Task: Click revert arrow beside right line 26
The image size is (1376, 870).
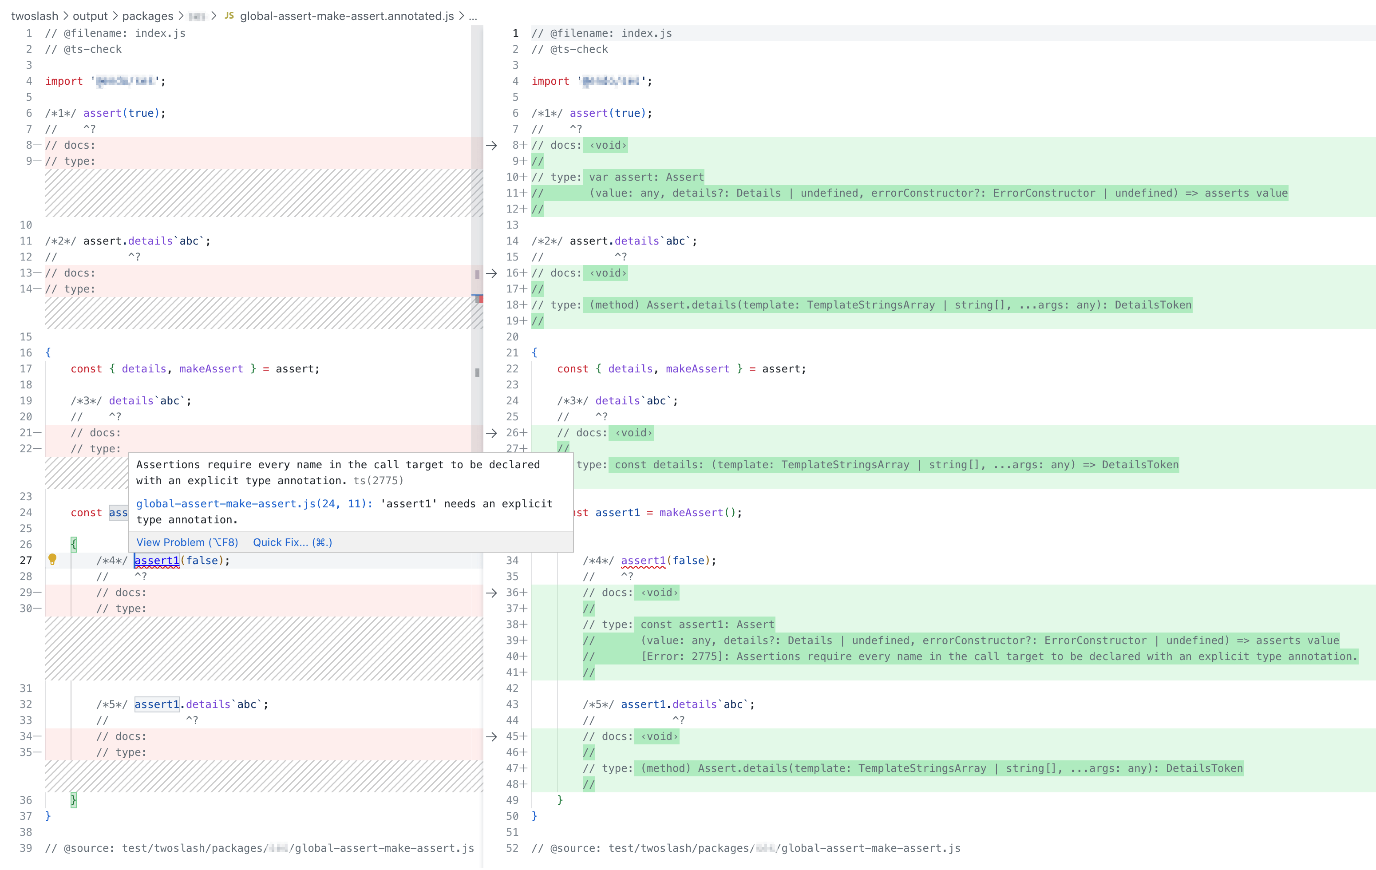Action: click(x=491, y=433)
